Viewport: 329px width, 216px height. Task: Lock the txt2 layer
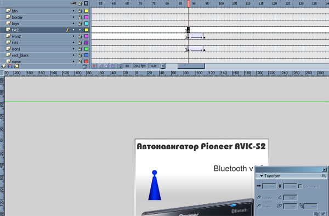(80, 30)
